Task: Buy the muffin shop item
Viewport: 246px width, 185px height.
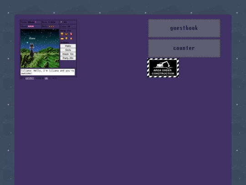Action: [x=67, y=38]
